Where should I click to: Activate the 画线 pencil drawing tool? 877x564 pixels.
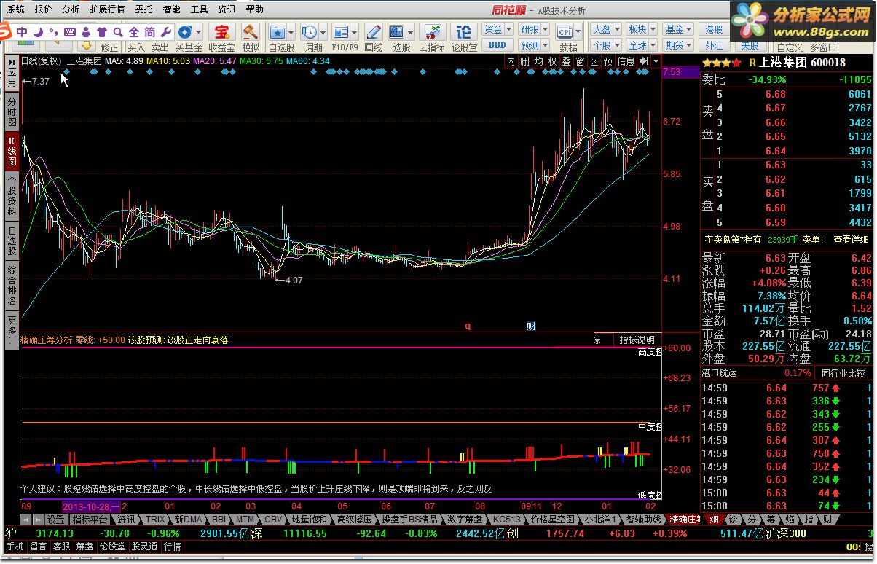click(374, 31)
